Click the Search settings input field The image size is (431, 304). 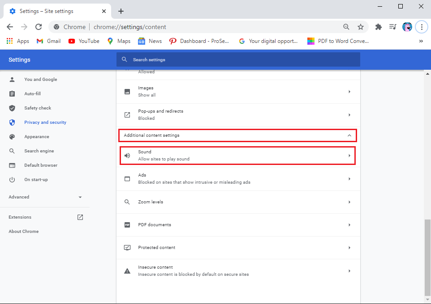pyautogui.click(x=237, y=59)
